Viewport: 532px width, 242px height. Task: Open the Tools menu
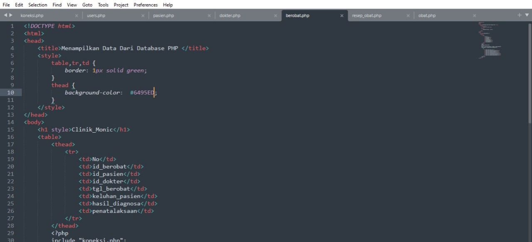(x=103, y=5)
